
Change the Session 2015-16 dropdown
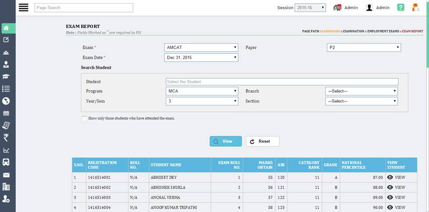[x=311, y=8]
